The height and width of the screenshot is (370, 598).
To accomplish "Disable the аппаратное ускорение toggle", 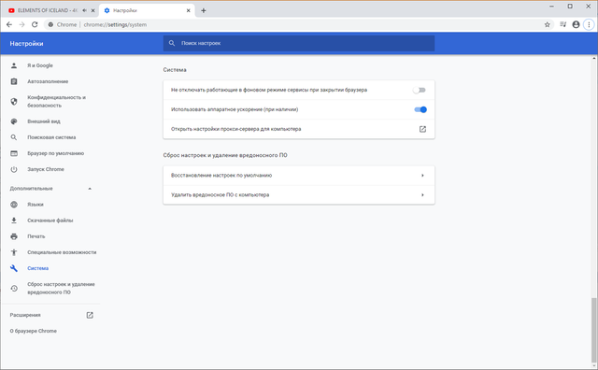I will click(x=420, y=109).
